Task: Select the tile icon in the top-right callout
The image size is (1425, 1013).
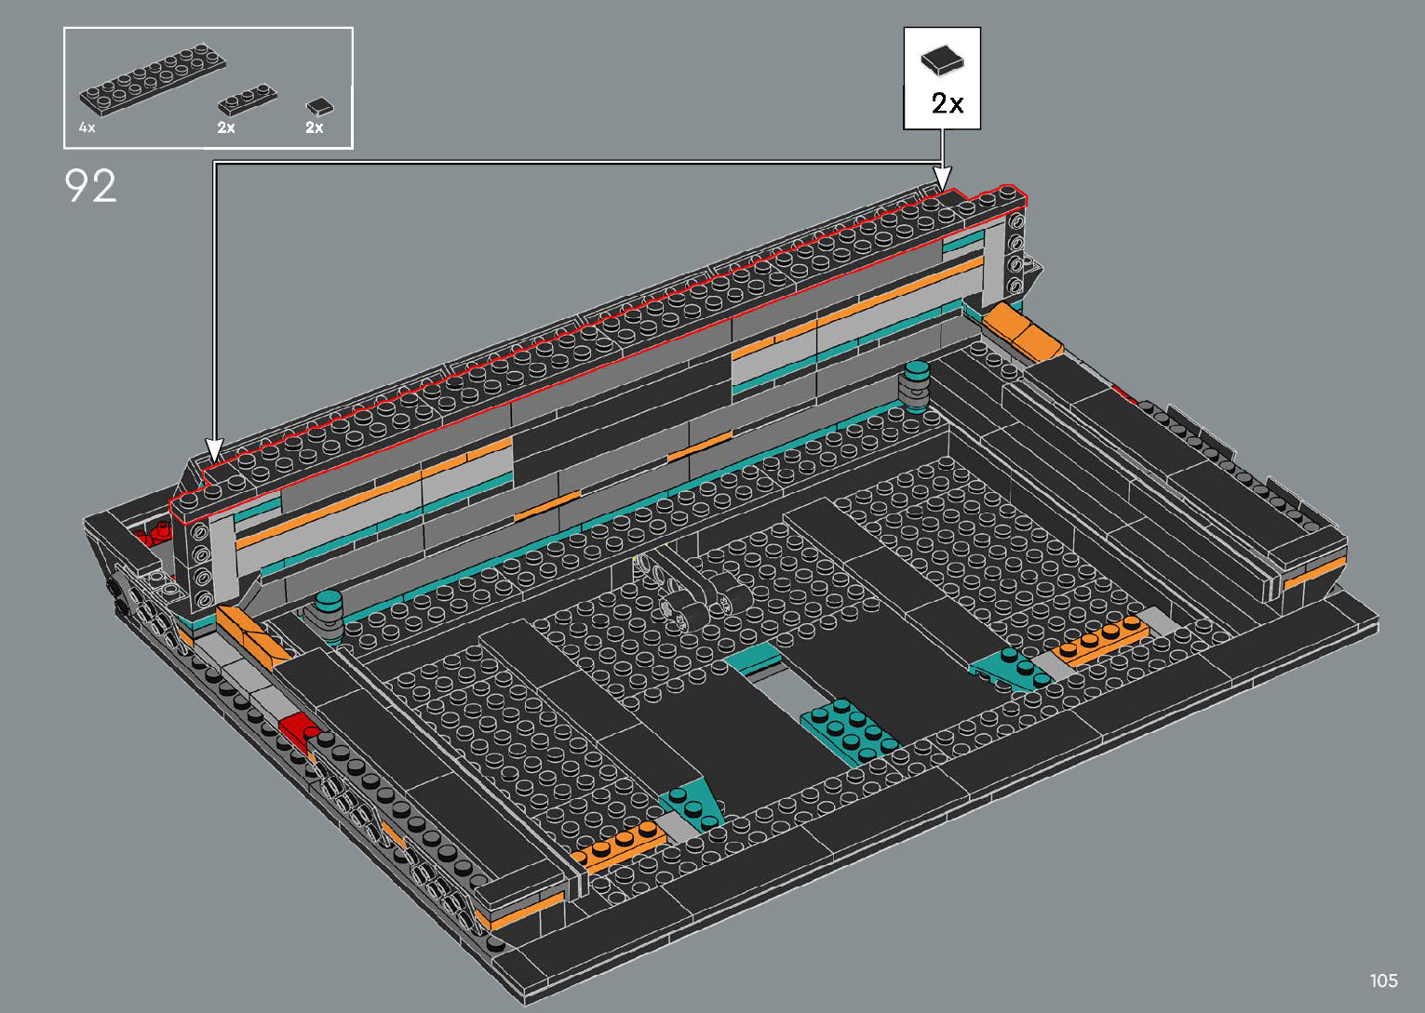Action: 942,61
